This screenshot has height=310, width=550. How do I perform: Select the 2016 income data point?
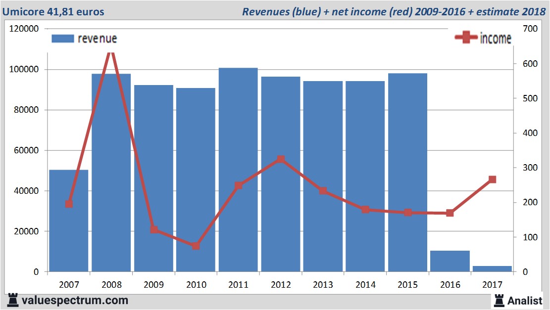click(x=450, y=213)
